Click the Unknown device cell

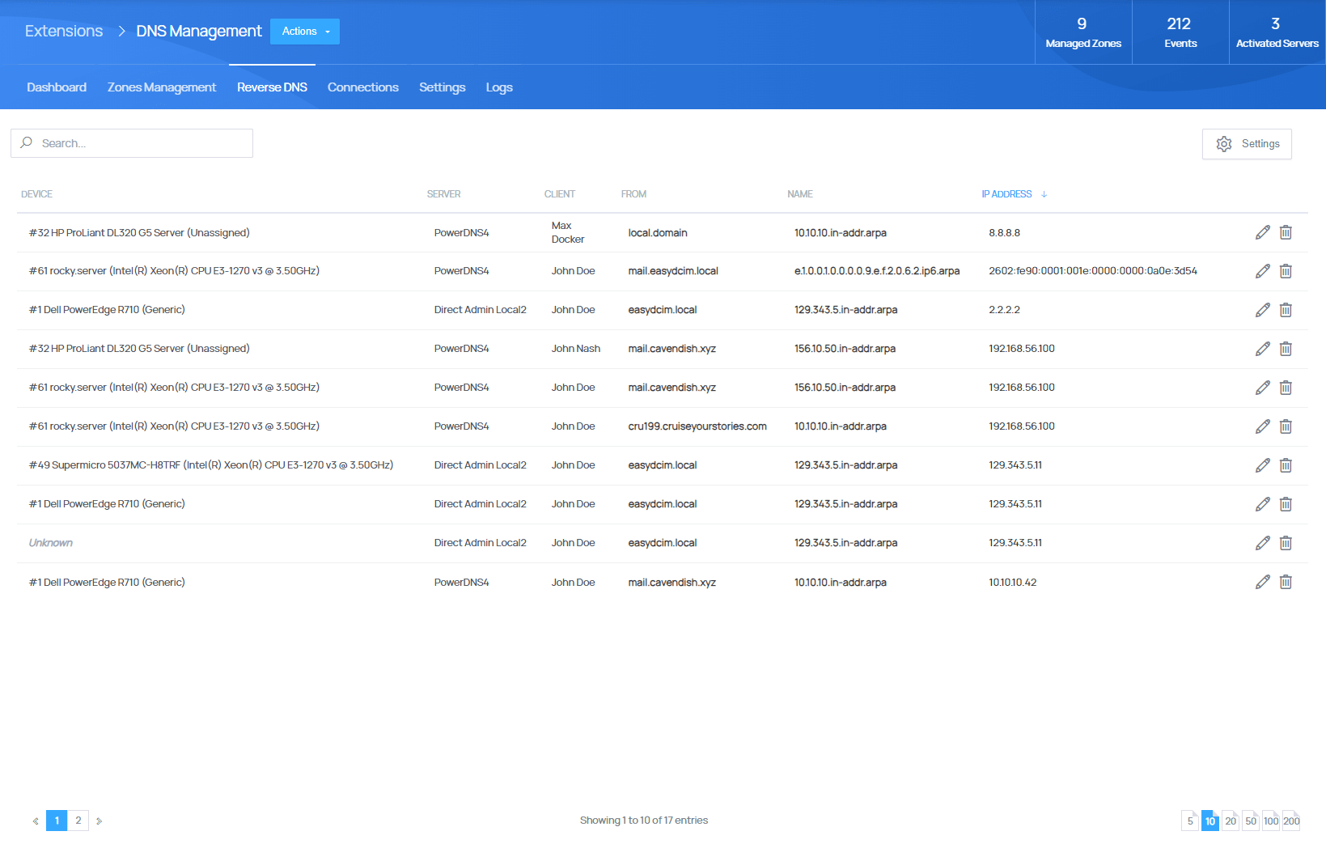(51, 543)
